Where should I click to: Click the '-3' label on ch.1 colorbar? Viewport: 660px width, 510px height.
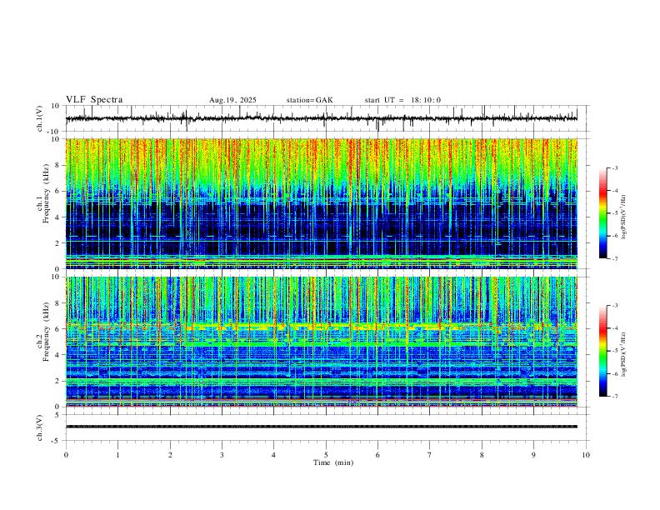click(x=614, y=167)
